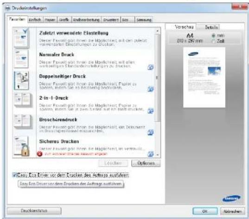Select the Favoriten tab
Screen dimensions: 249x219
point(17,19)
